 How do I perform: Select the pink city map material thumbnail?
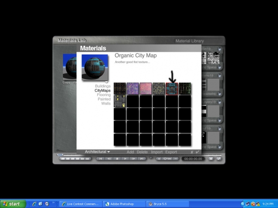click(x=146, y=88)
